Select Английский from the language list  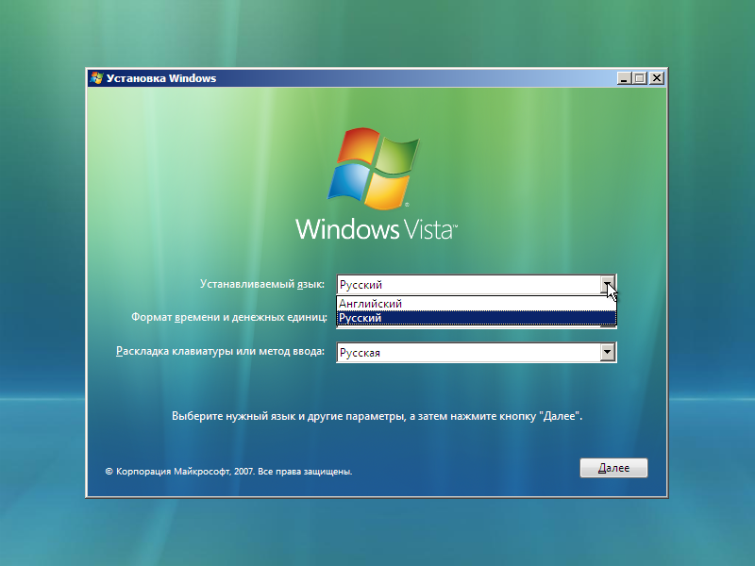pos(477,304)
